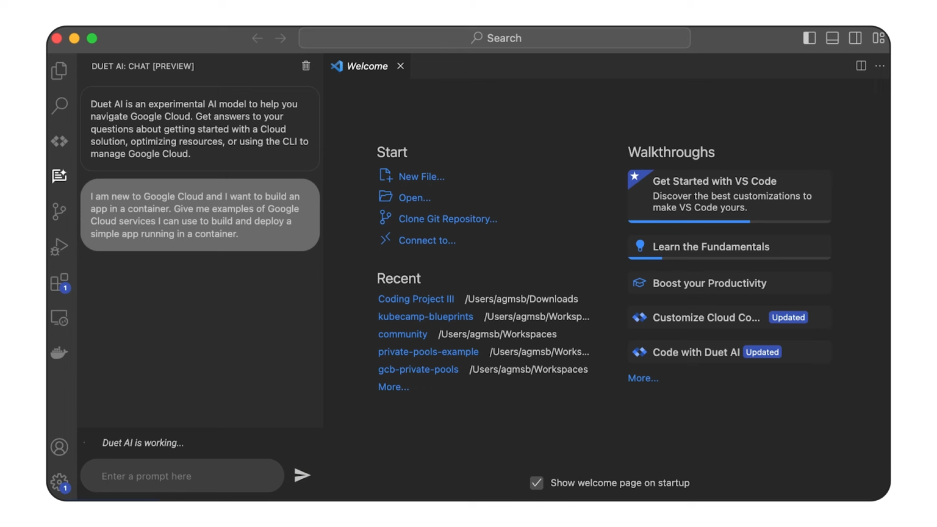Open editor More Actions ellipsis
Image resolution: width=937 pixels, height=527 pixels.
pos(880,66)
